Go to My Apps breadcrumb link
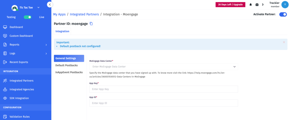This screenshot has width=290, height=120. 59,14
